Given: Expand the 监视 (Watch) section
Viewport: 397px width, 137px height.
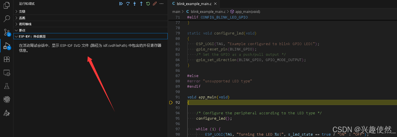Looking at the screenshot, I should click(91, 18).
